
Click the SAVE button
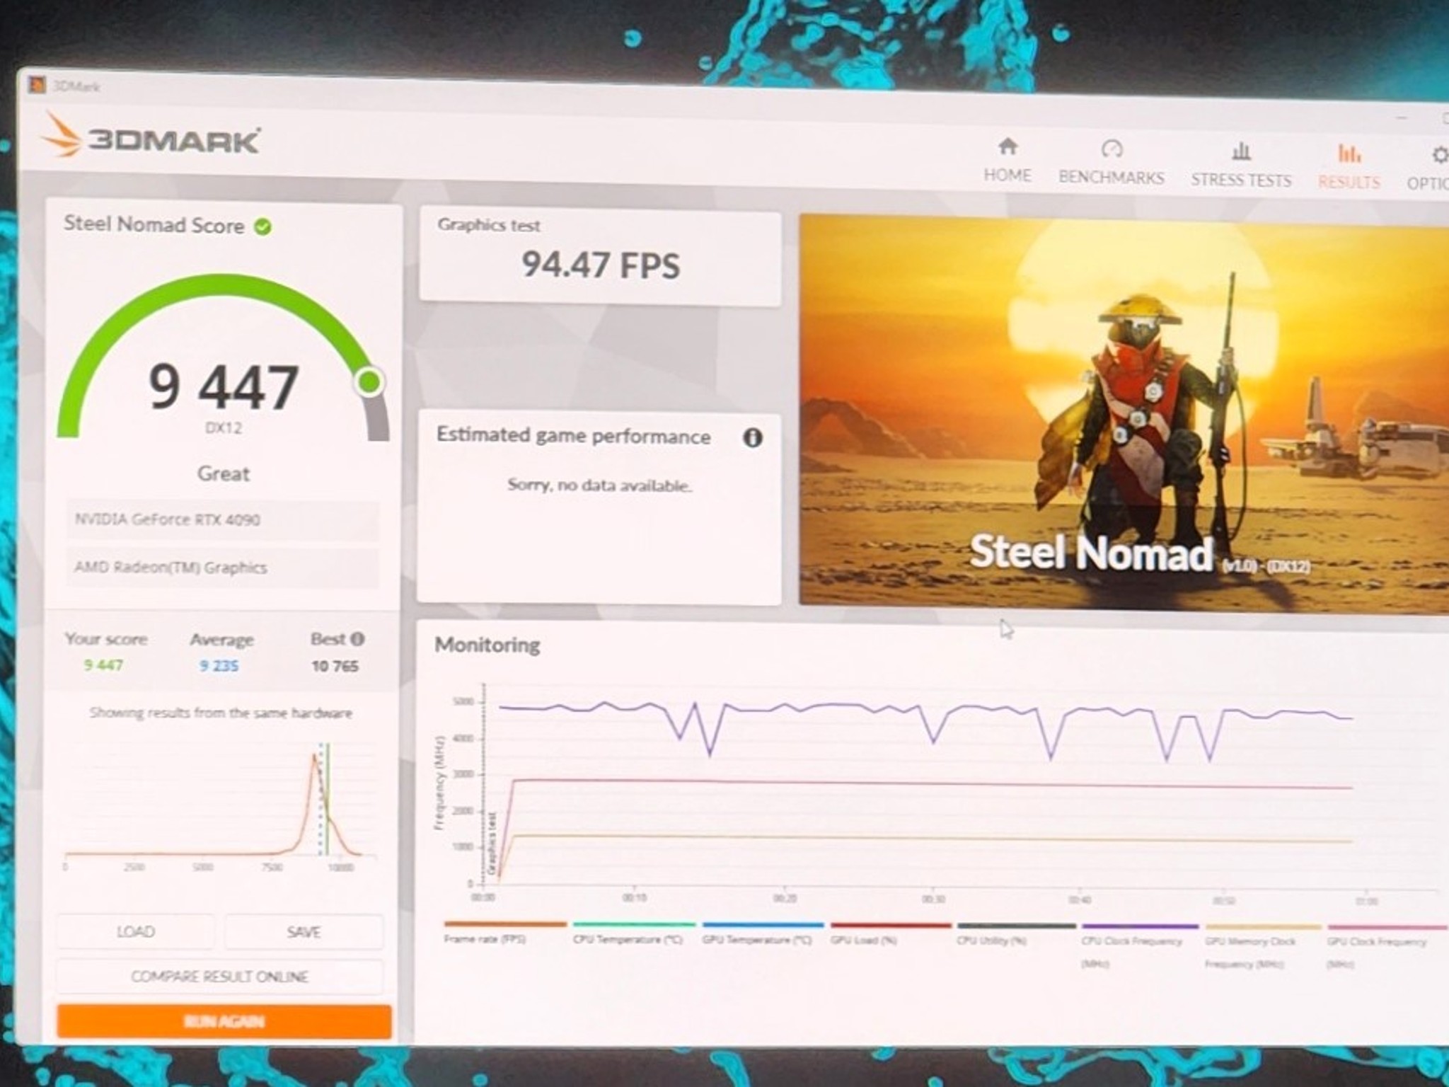click(304, 932)
